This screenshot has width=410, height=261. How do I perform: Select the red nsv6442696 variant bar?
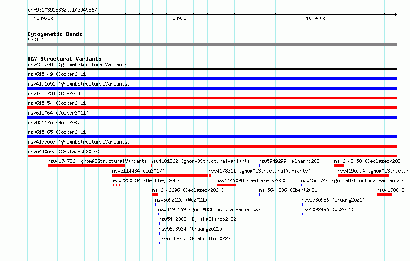(155, 195)
